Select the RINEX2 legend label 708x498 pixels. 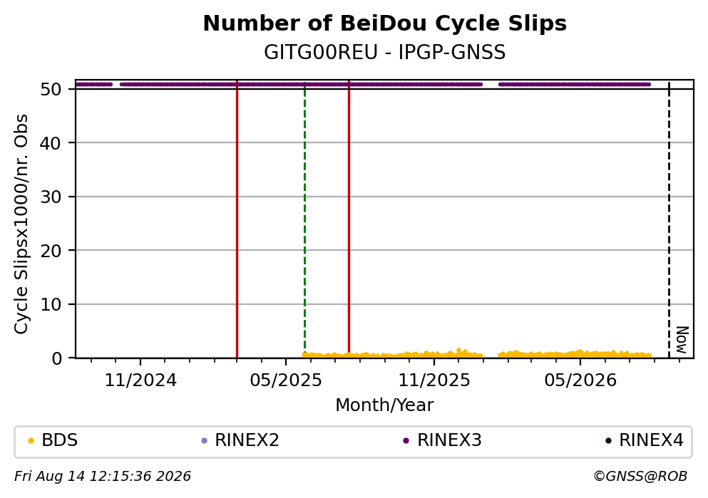247,440
